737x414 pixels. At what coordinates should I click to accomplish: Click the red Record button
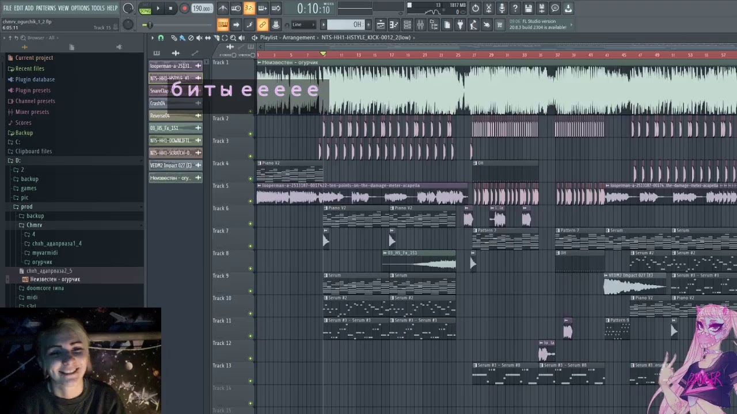184,9
